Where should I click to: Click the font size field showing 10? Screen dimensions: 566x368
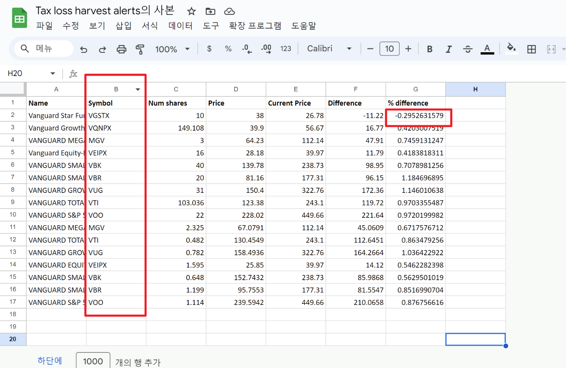(390, 49)
